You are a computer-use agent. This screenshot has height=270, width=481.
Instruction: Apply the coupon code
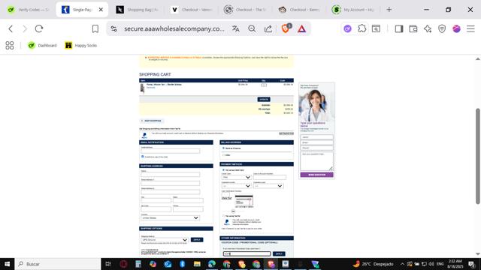pyautogui.click(x=279, y=253)
